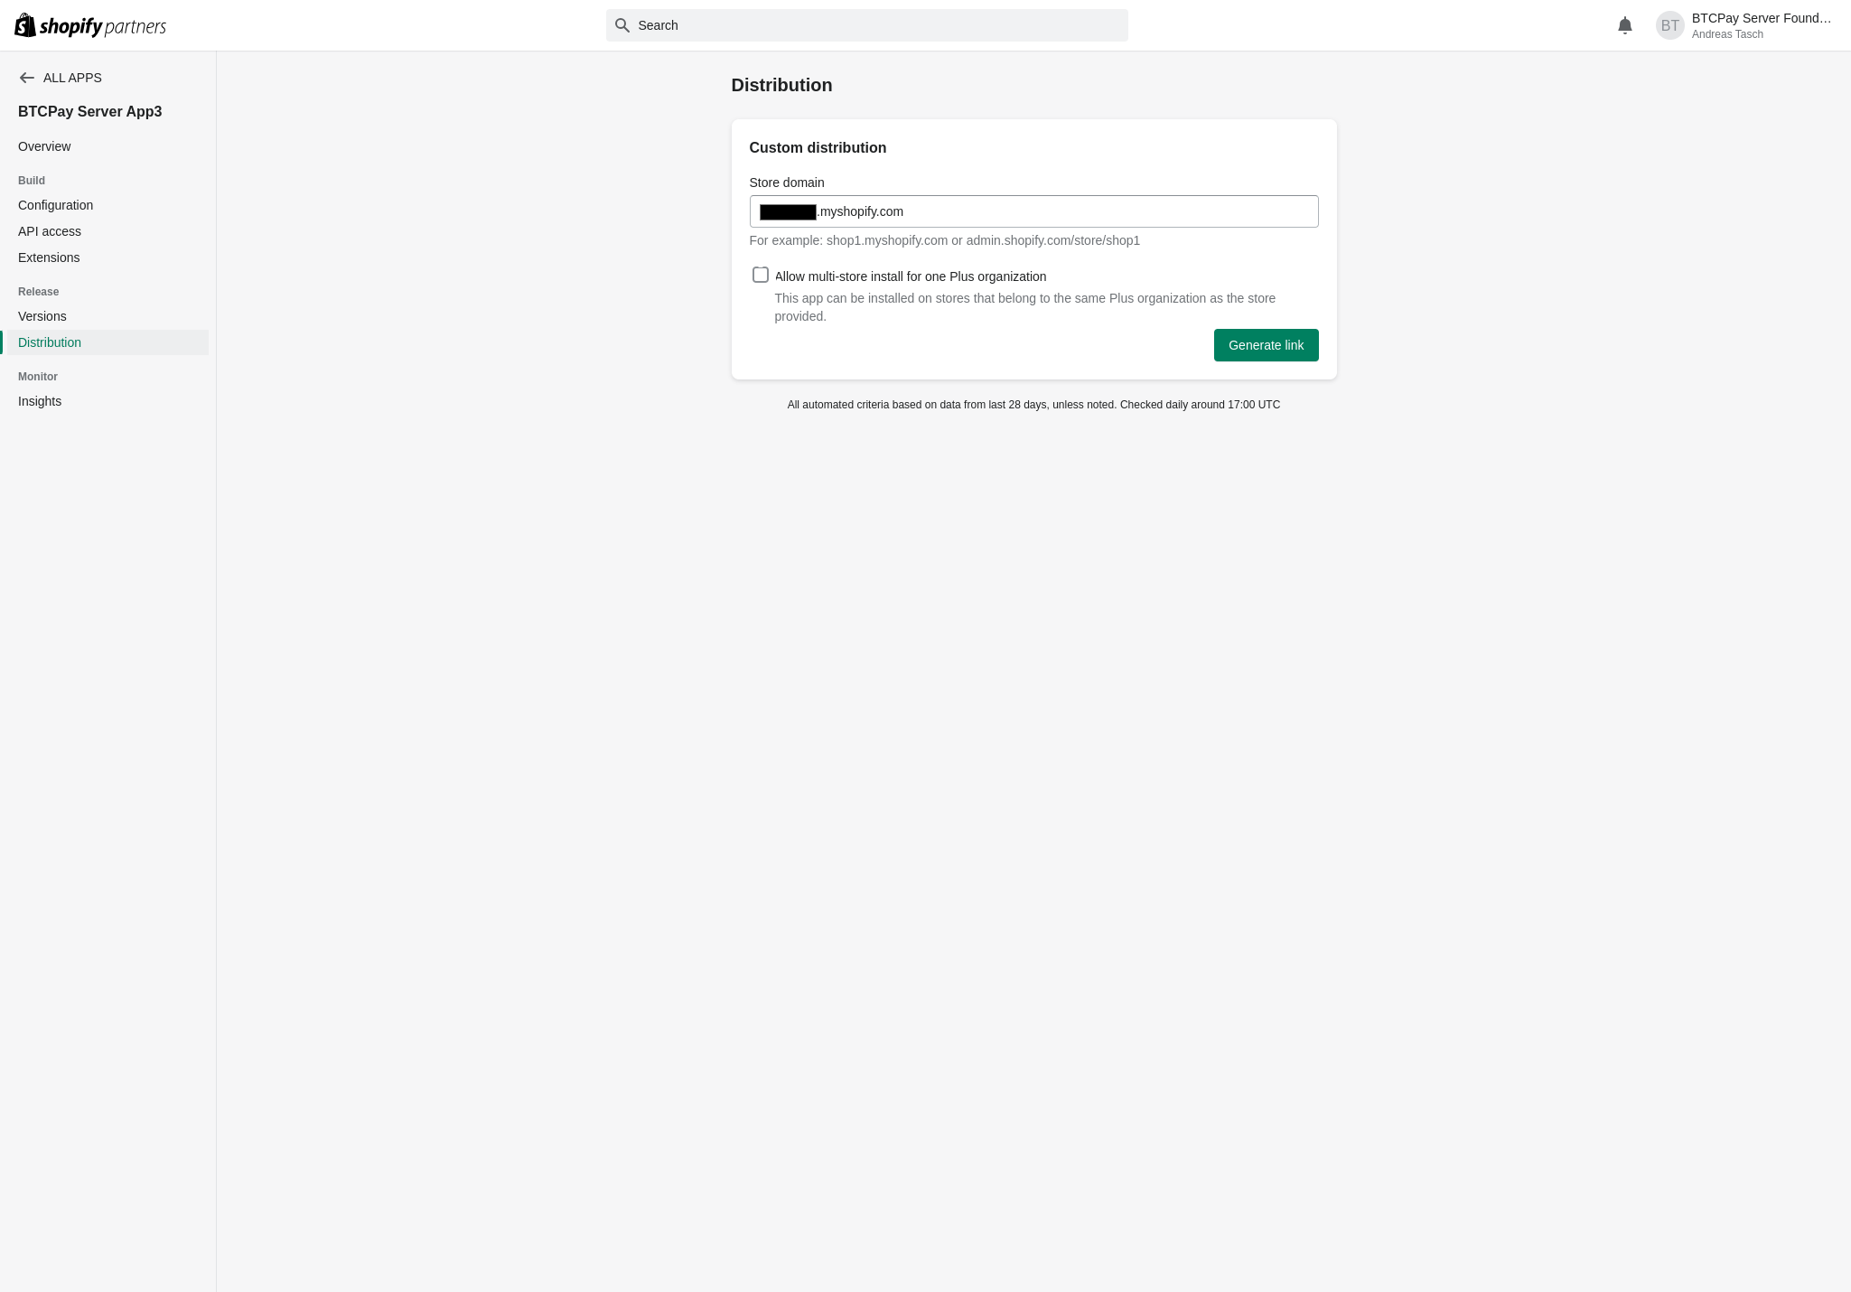This screenshot has width=1851, height=1292.
Task: Click the BT avatar icon top right
Action: click(1671, 25)
